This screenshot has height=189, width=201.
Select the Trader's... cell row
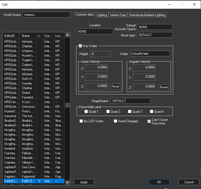click(34, 60)
